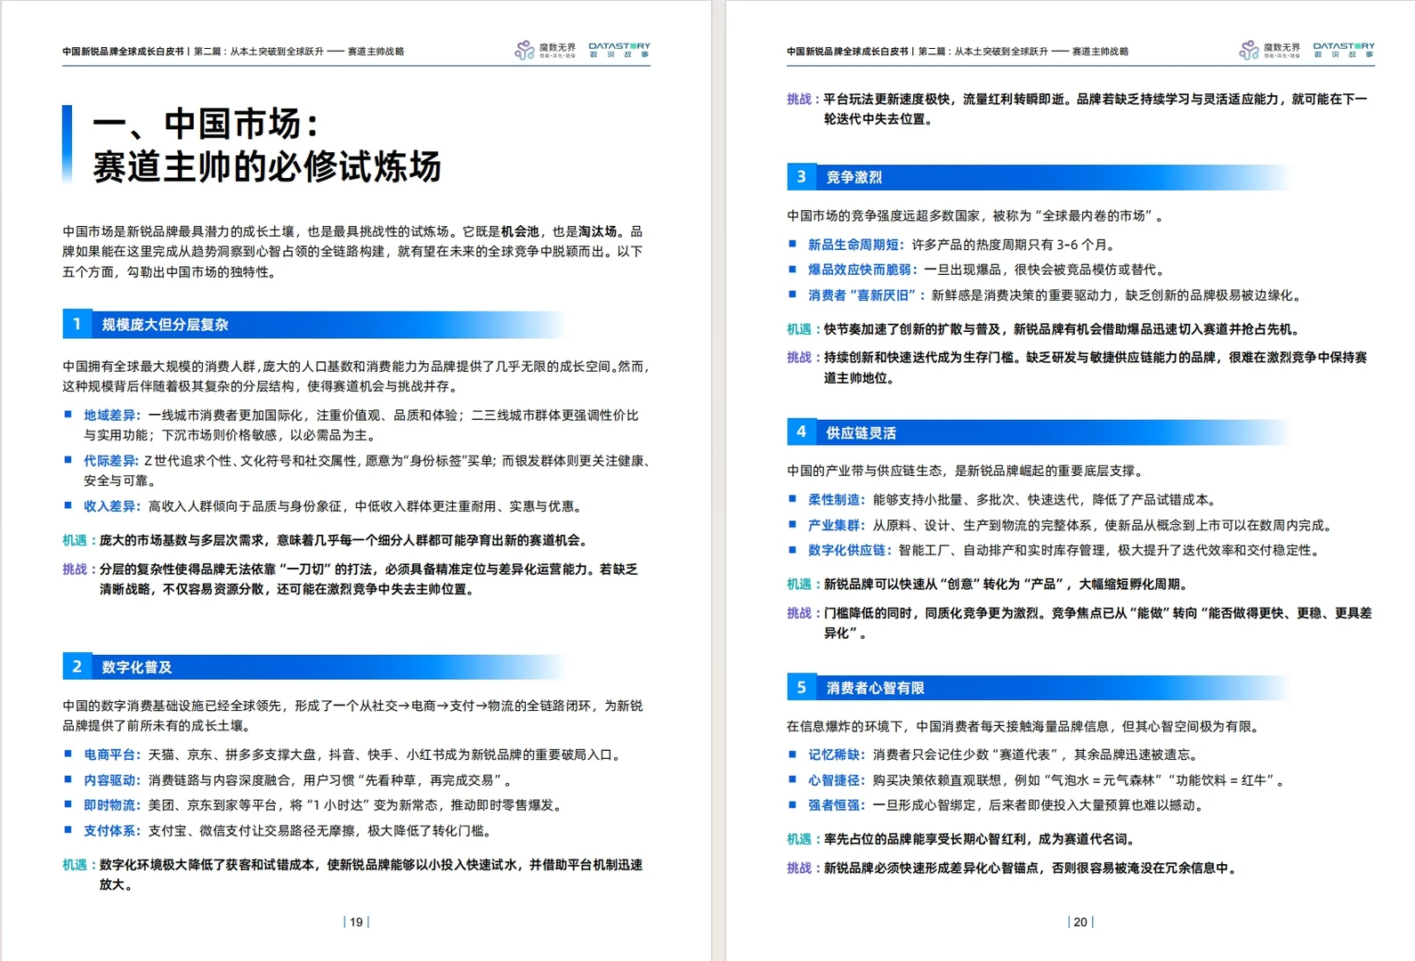Click the 挑战 line starting "平台玩法更新速度极快"
1415x961 pixels.
1077,109
